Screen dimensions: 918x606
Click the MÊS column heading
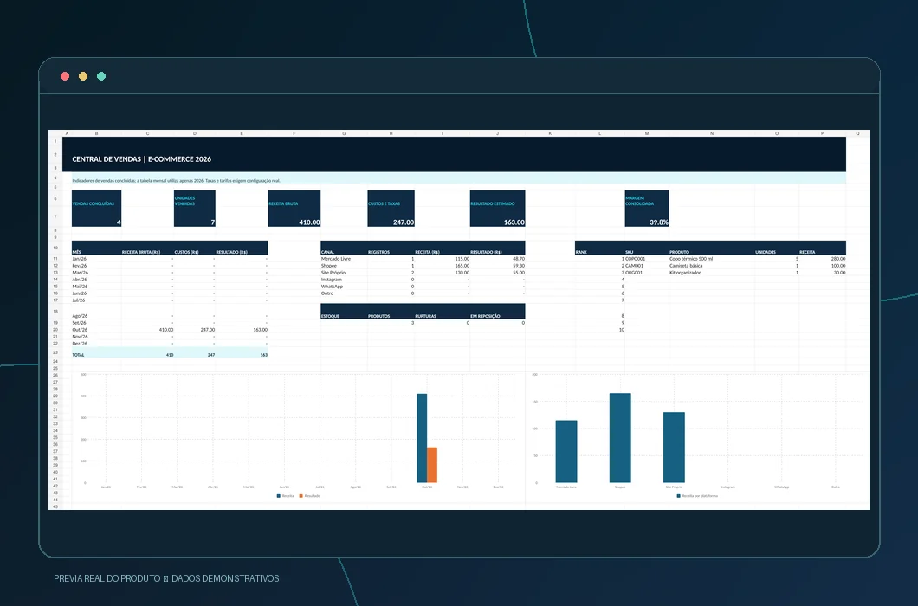[77, 252]
